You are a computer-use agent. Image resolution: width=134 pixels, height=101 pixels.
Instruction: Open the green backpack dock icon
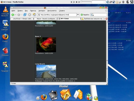tap(89, 96)
